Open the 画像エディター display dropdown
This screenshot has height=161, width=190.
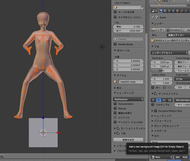178,35
